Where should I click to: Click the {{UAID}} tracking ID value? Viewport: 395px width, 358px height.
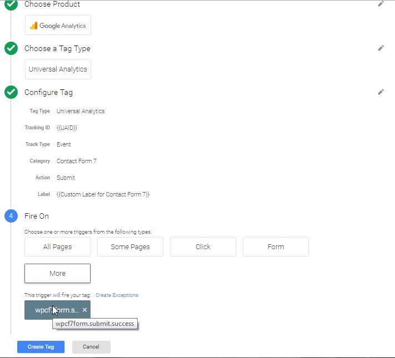click(x=67, y=128)
